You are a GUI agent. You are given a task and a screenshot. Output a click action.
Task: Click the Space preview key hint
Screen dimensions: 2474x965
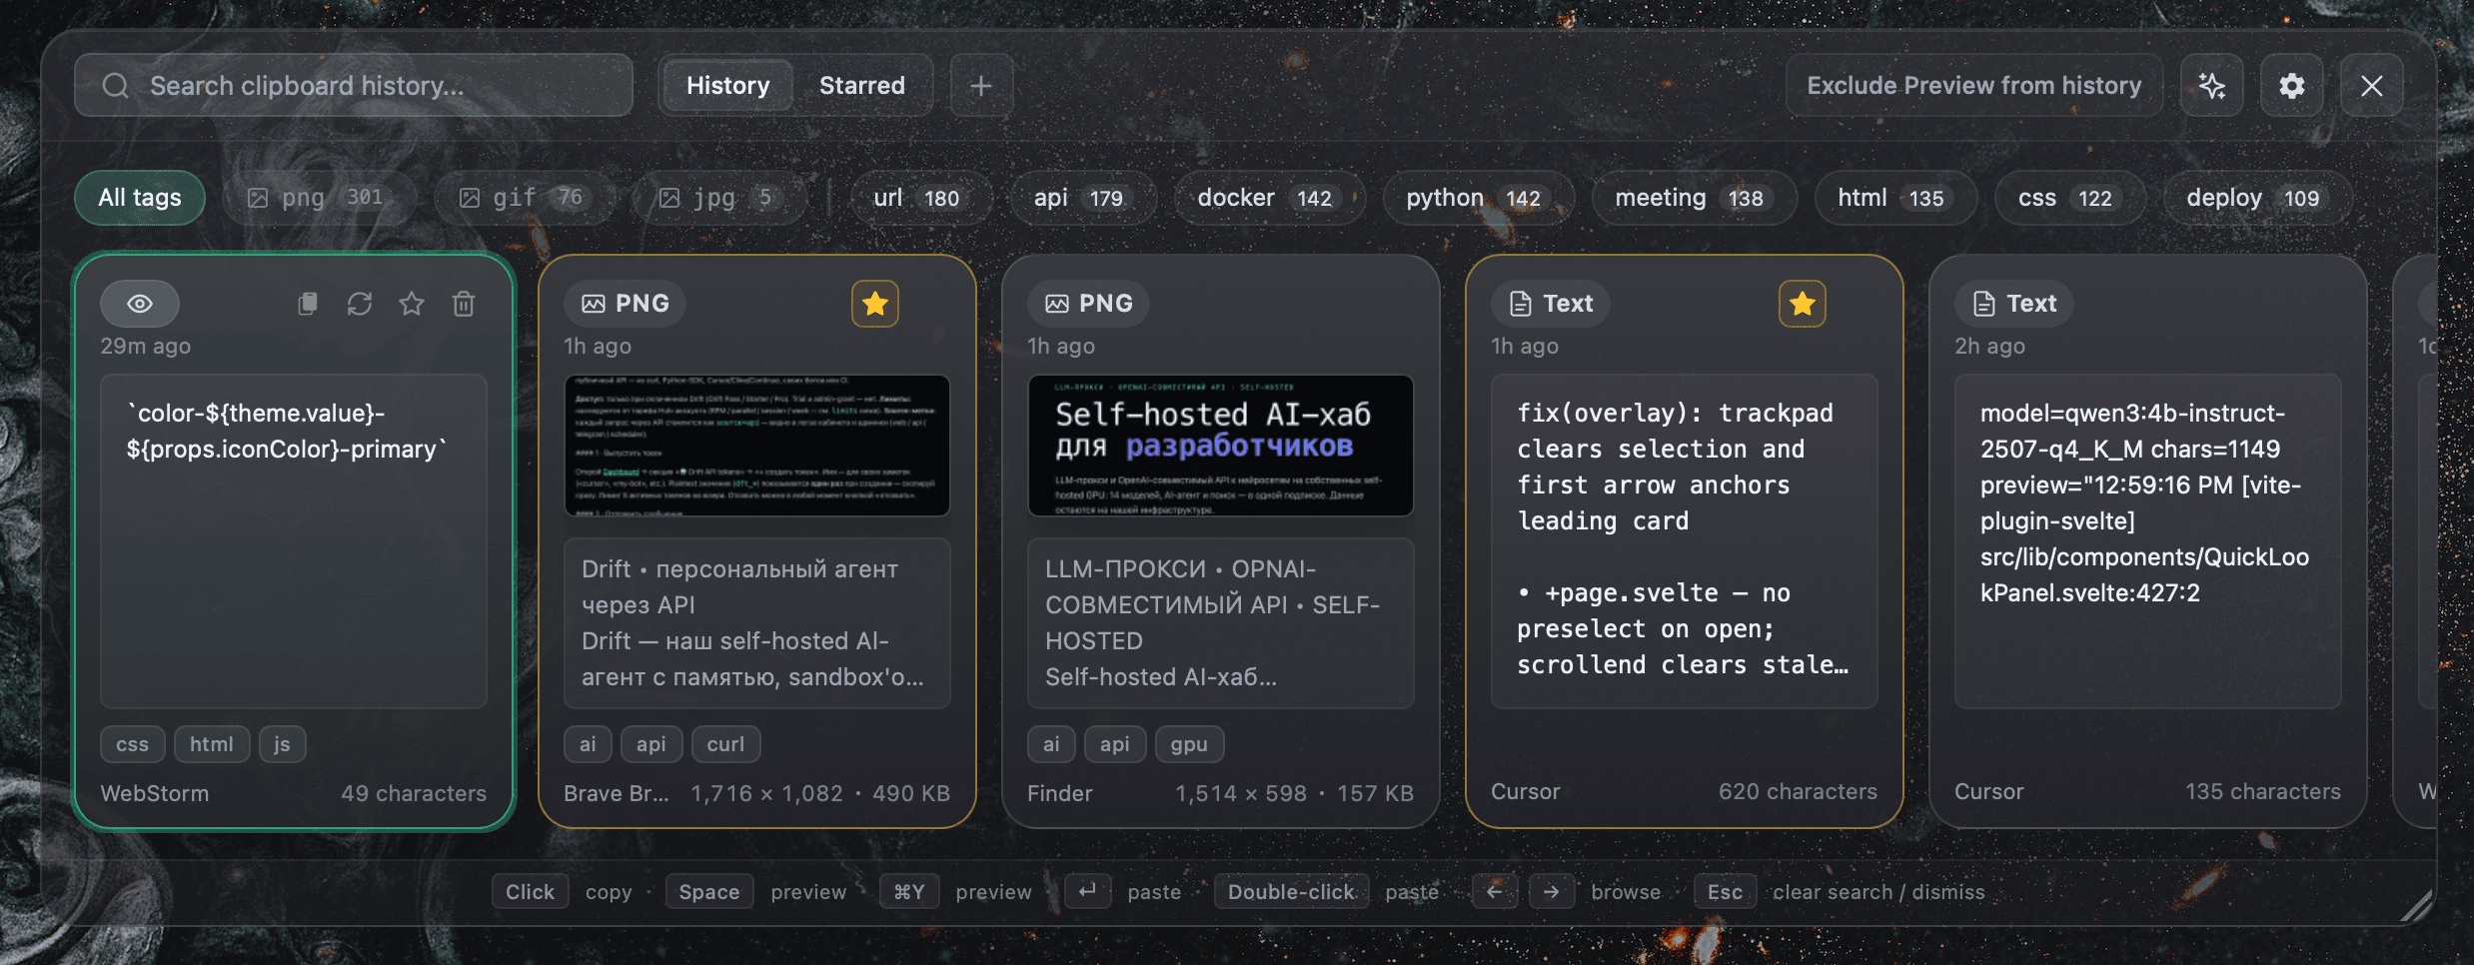[x=709, y=891]
